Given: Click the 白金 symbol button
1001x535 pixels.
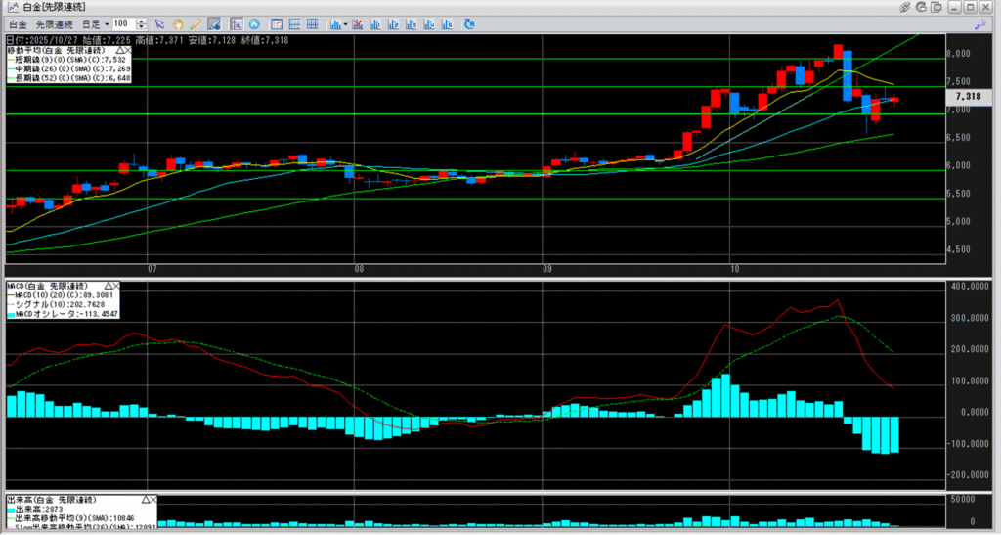Looking at the screenshot, I should point(19,22).
